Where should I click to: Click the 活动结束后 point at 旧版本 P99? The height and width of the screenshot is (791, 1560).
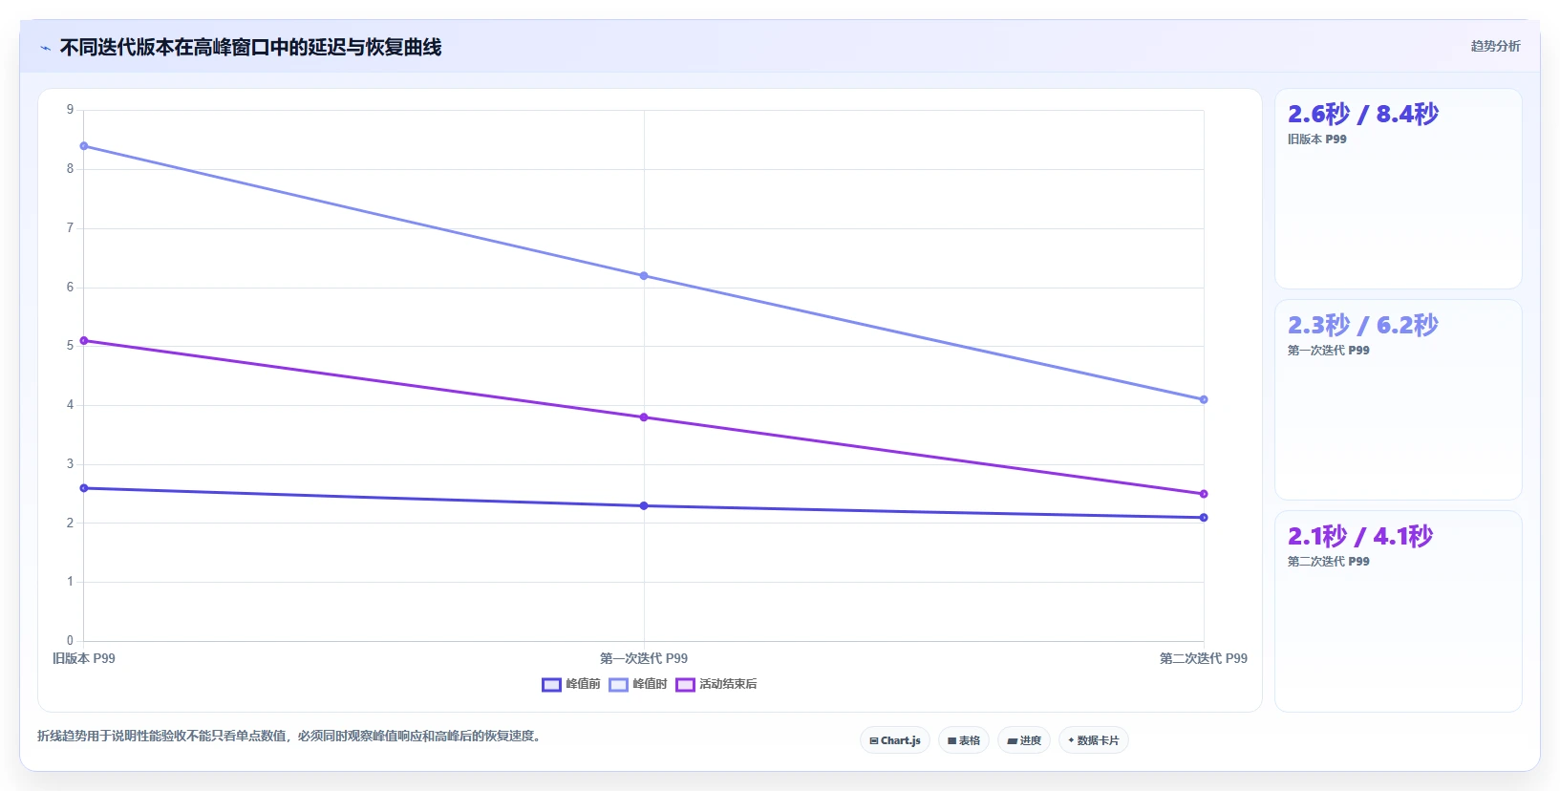[x=84, y=341]
